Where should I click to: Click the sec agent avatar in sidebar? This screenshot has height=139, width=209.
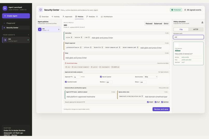(x=5, y=40)
